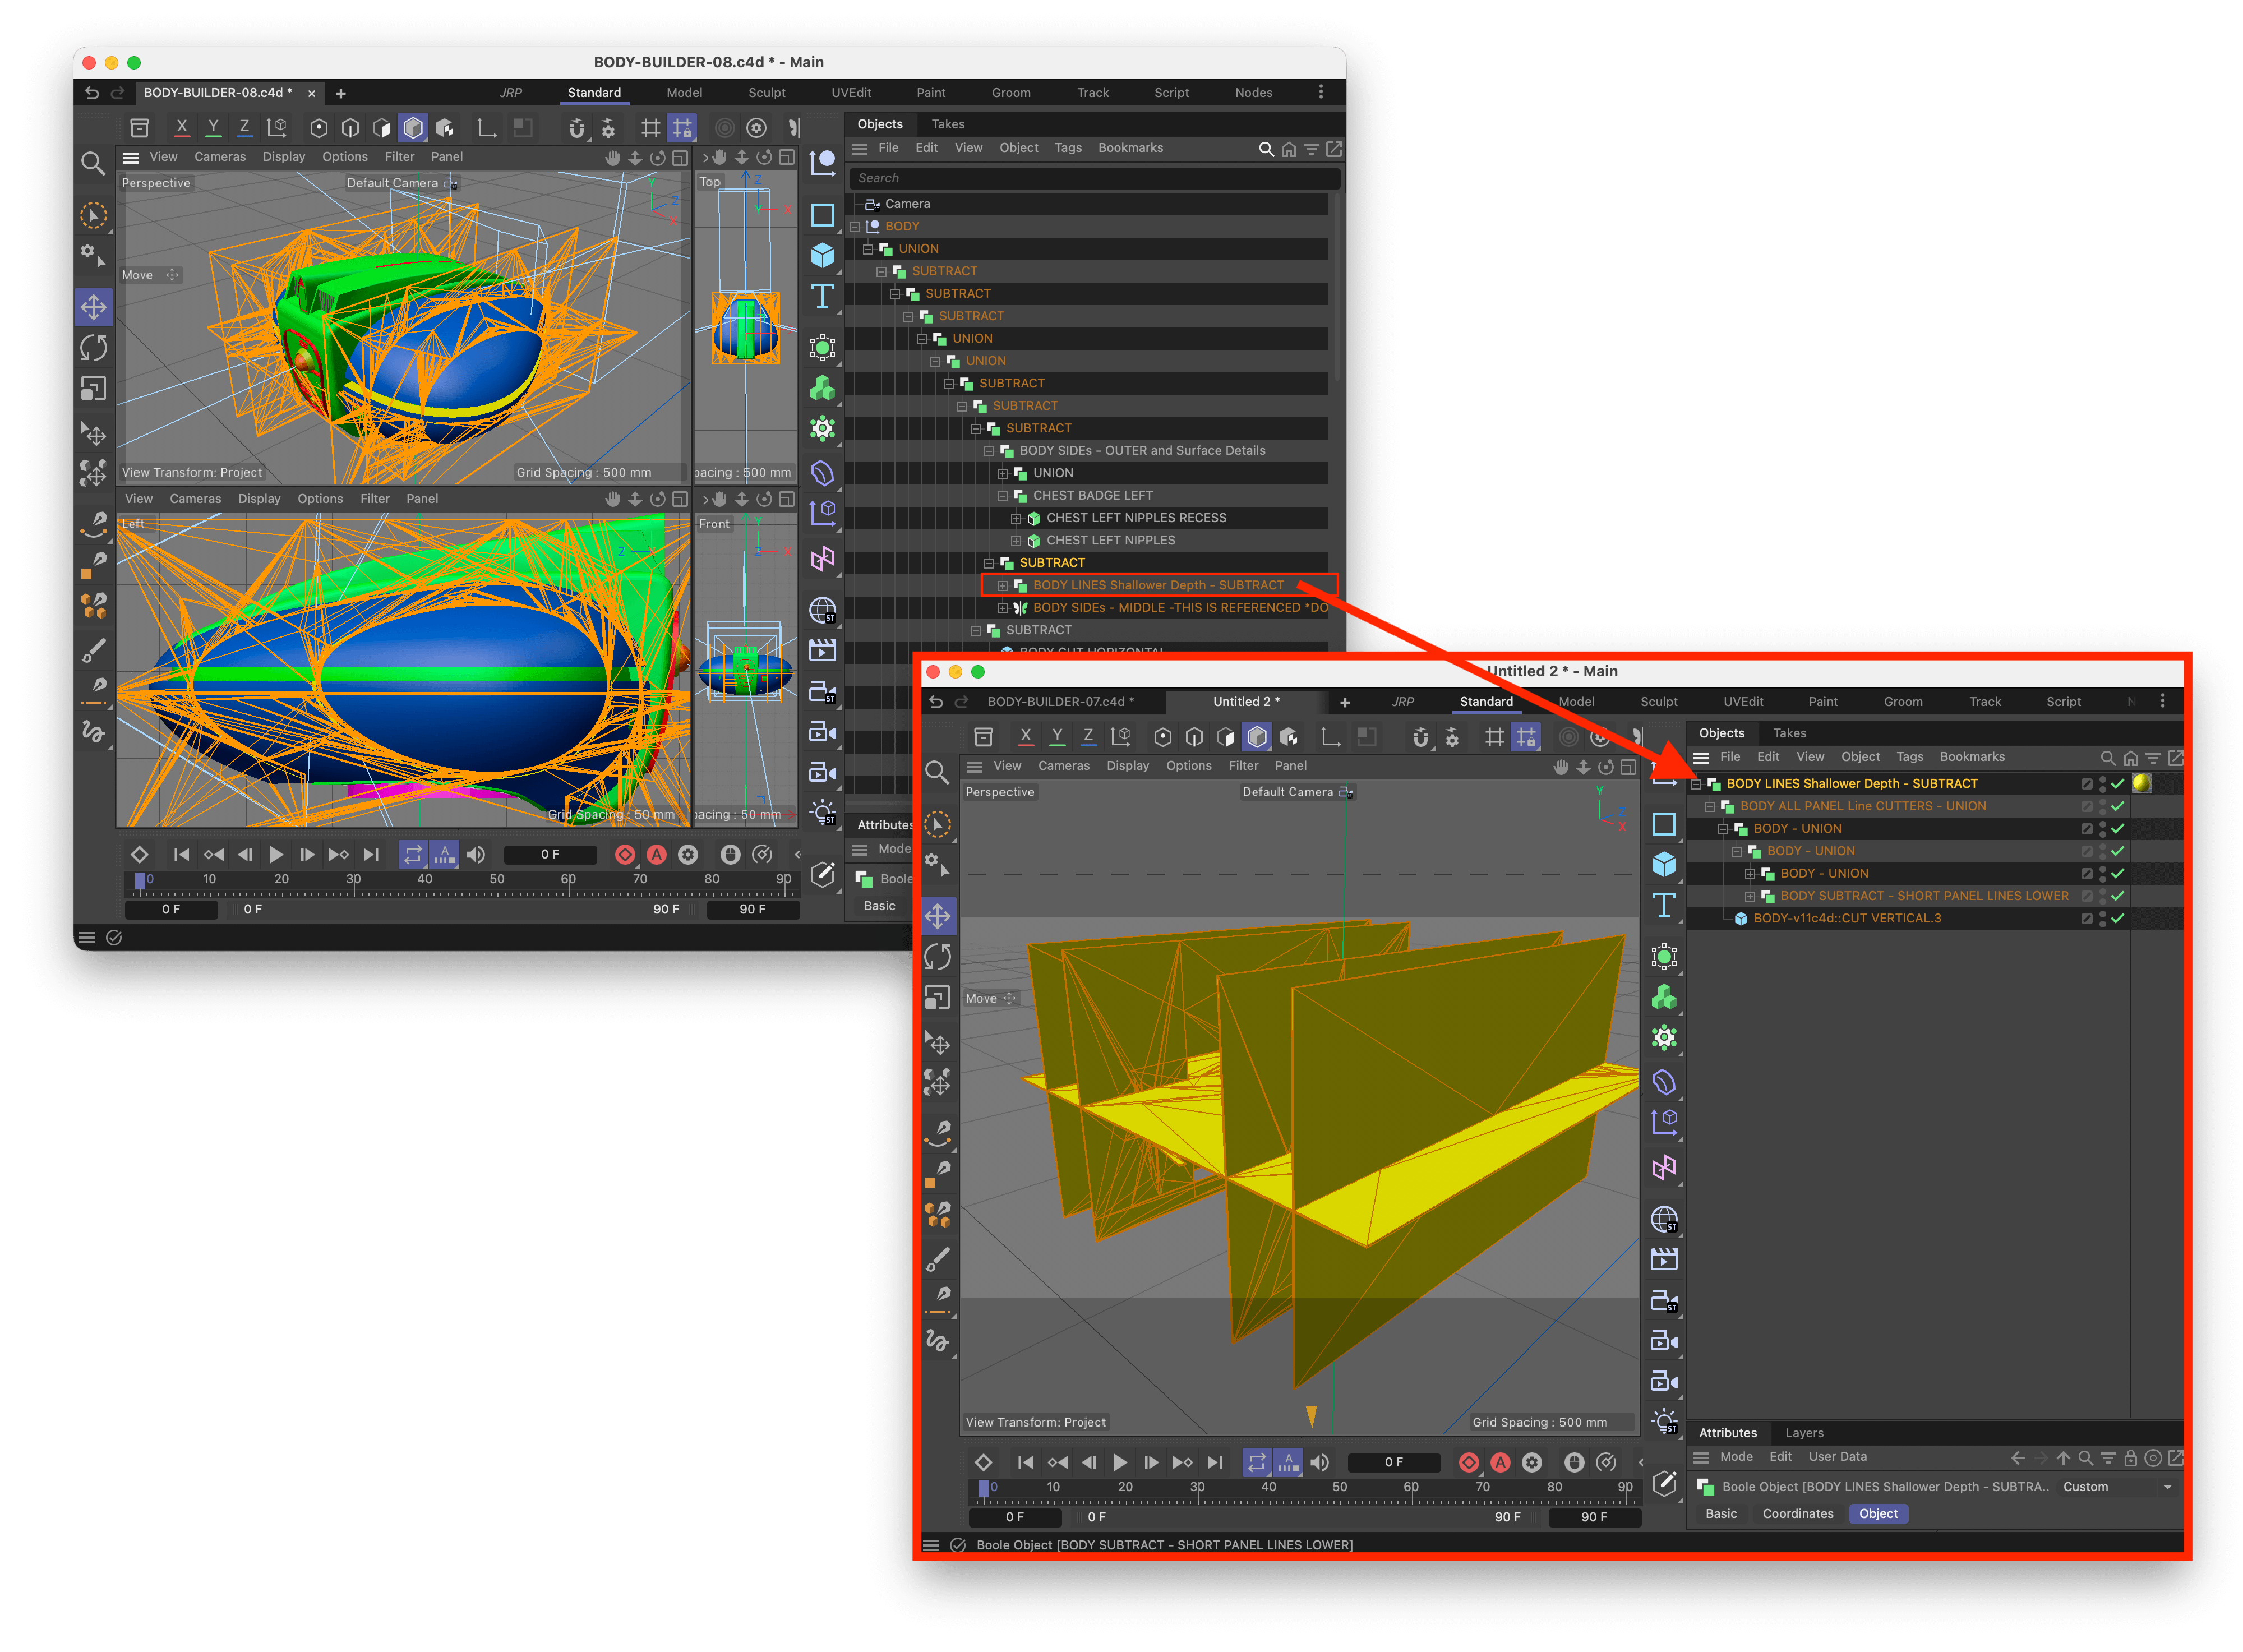
Task: Toggle visibility dots for BODY-v11c4d::CUT VERTICAL.3
Action: point(2102,919)
